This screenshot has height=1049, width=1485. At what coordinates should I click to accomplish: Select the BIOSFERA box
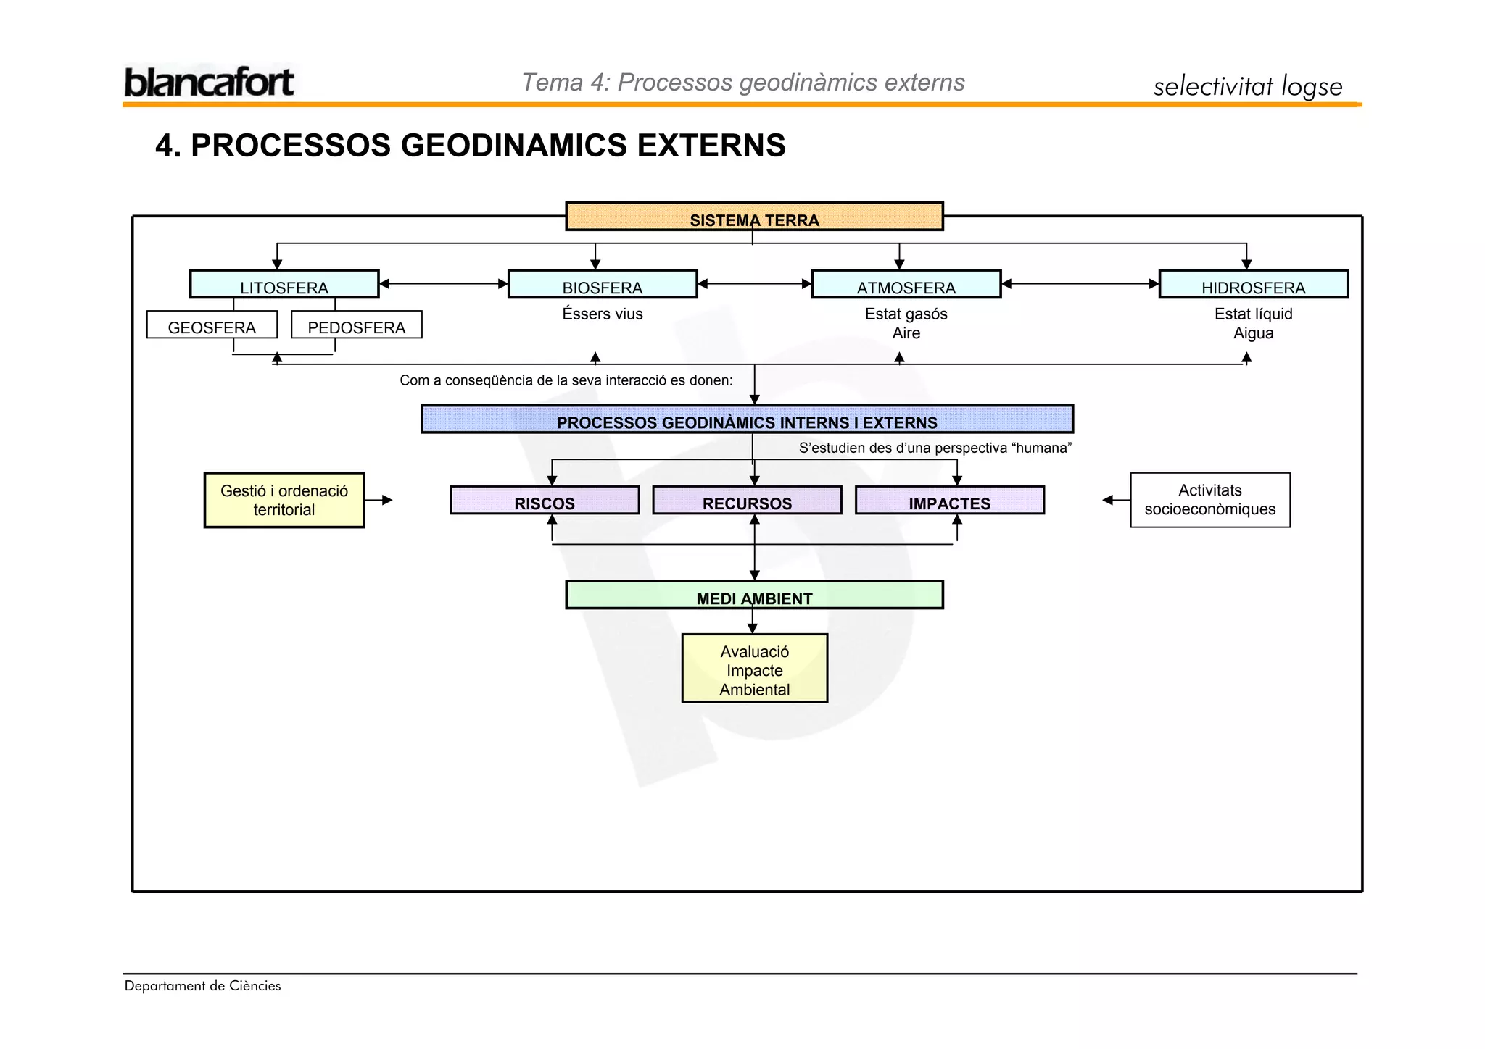[x=603, y=284]
